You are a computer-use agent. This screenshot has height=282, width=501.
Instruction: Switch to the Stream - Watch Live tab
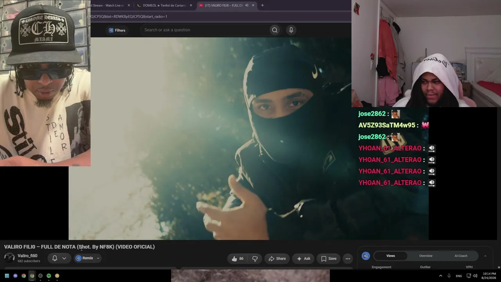coord(107,5)
